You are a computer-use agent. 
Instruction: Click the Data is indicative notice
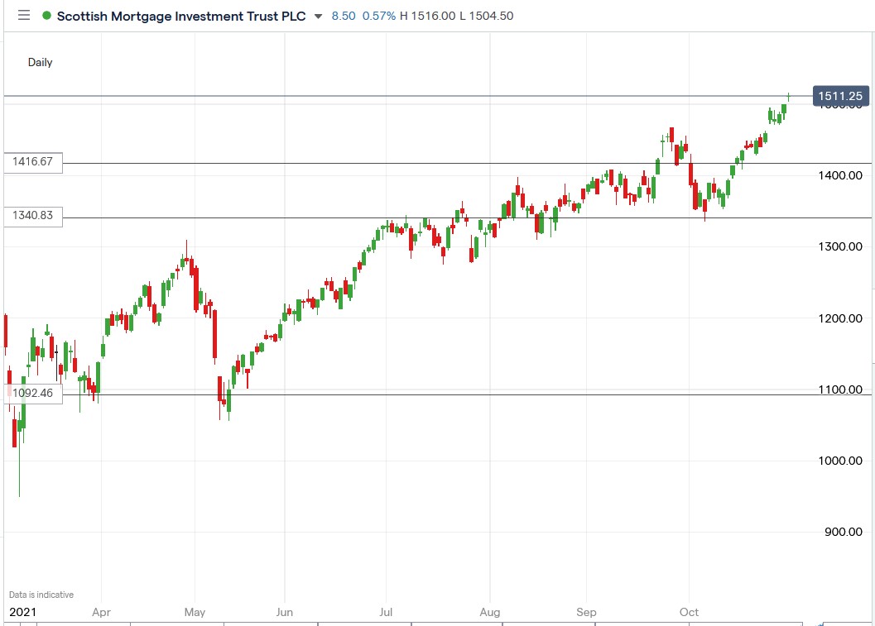40,594
